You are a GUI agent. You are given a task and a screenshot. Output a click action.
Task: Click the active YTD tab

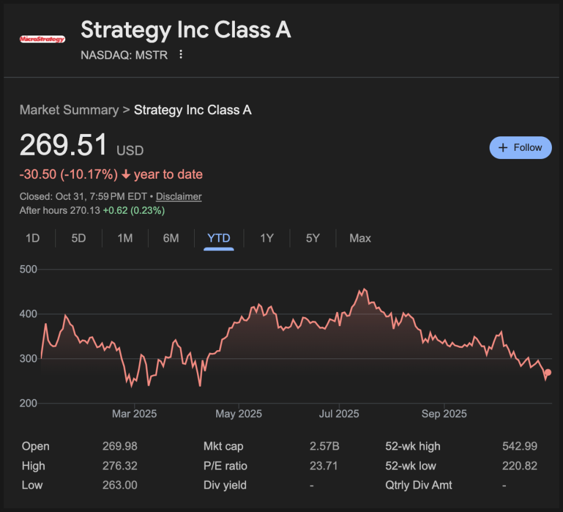coord(219,238)
